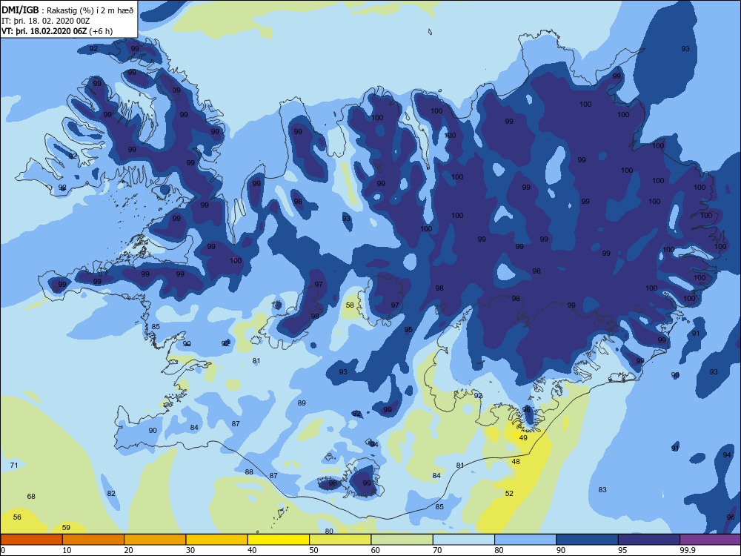The height and width of the screenshot is (556, 741).
Task: Click the purple above-99.9 legend swatch
Action: click(x=711, y=540)
